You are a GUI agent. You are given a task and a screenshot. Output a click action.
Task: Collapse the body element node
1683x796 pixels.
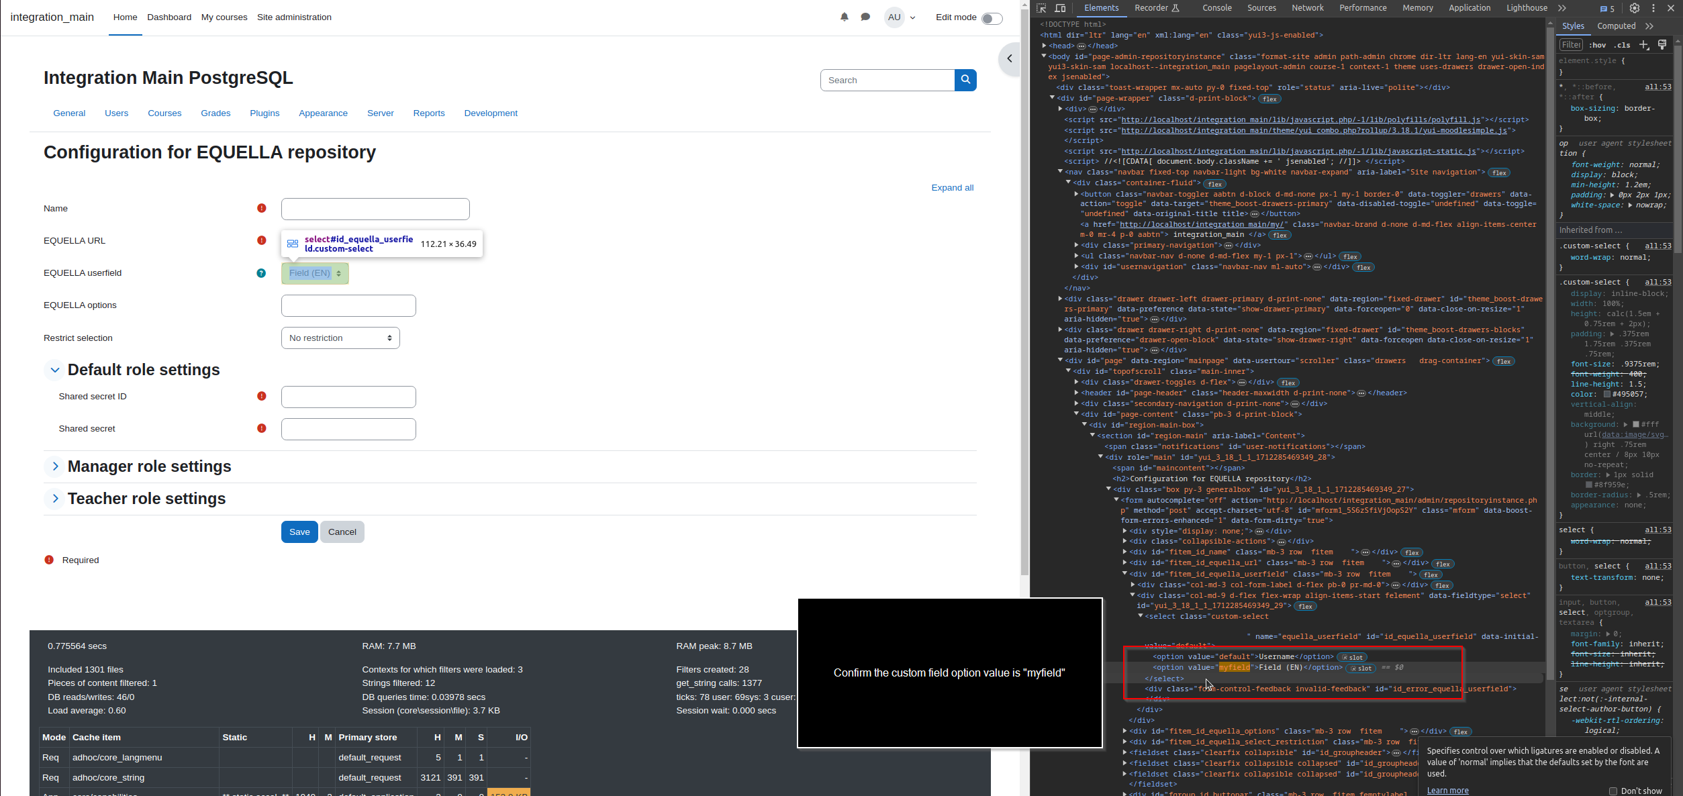(x=1044, y=56)
